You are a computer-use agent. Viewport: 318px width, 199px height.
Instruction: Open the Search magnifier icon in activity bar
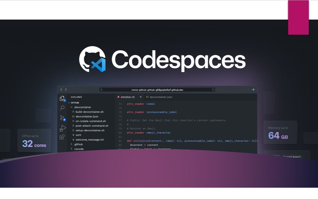click(x=62, y=108)
